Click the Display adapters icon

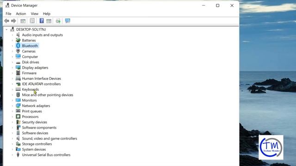(x=18, y=67)
